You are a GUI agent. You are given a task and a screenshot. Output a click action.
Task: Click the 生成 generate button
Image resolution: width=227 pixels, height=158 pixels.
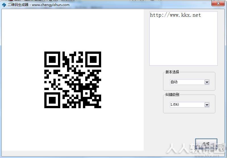tap(206, 144)
